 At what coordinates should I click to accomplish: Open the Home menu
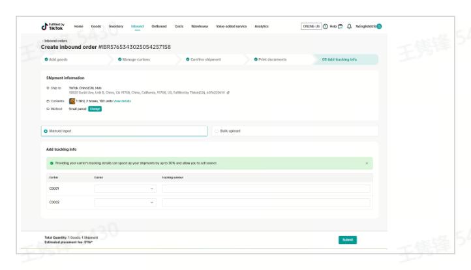pyautogui.click(x=79, y=27)
